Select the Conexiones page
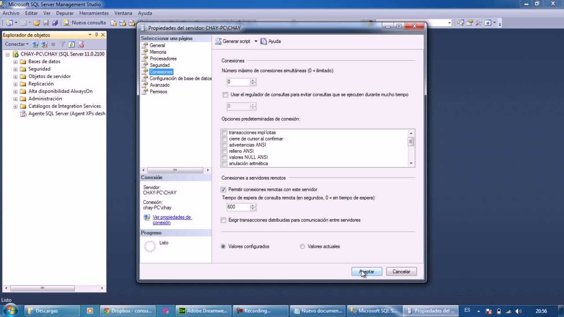 [x=161, y=72]
